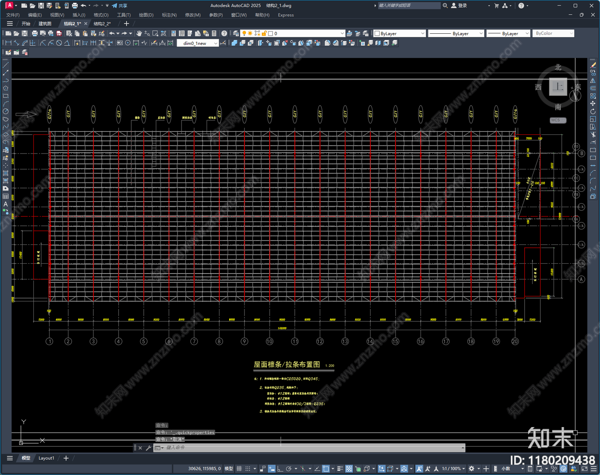The width and height of the screenshot is (600, 475).
Task: Switch to the Layout1 tab
Action: pyautogui.click(x=46, y=458)
